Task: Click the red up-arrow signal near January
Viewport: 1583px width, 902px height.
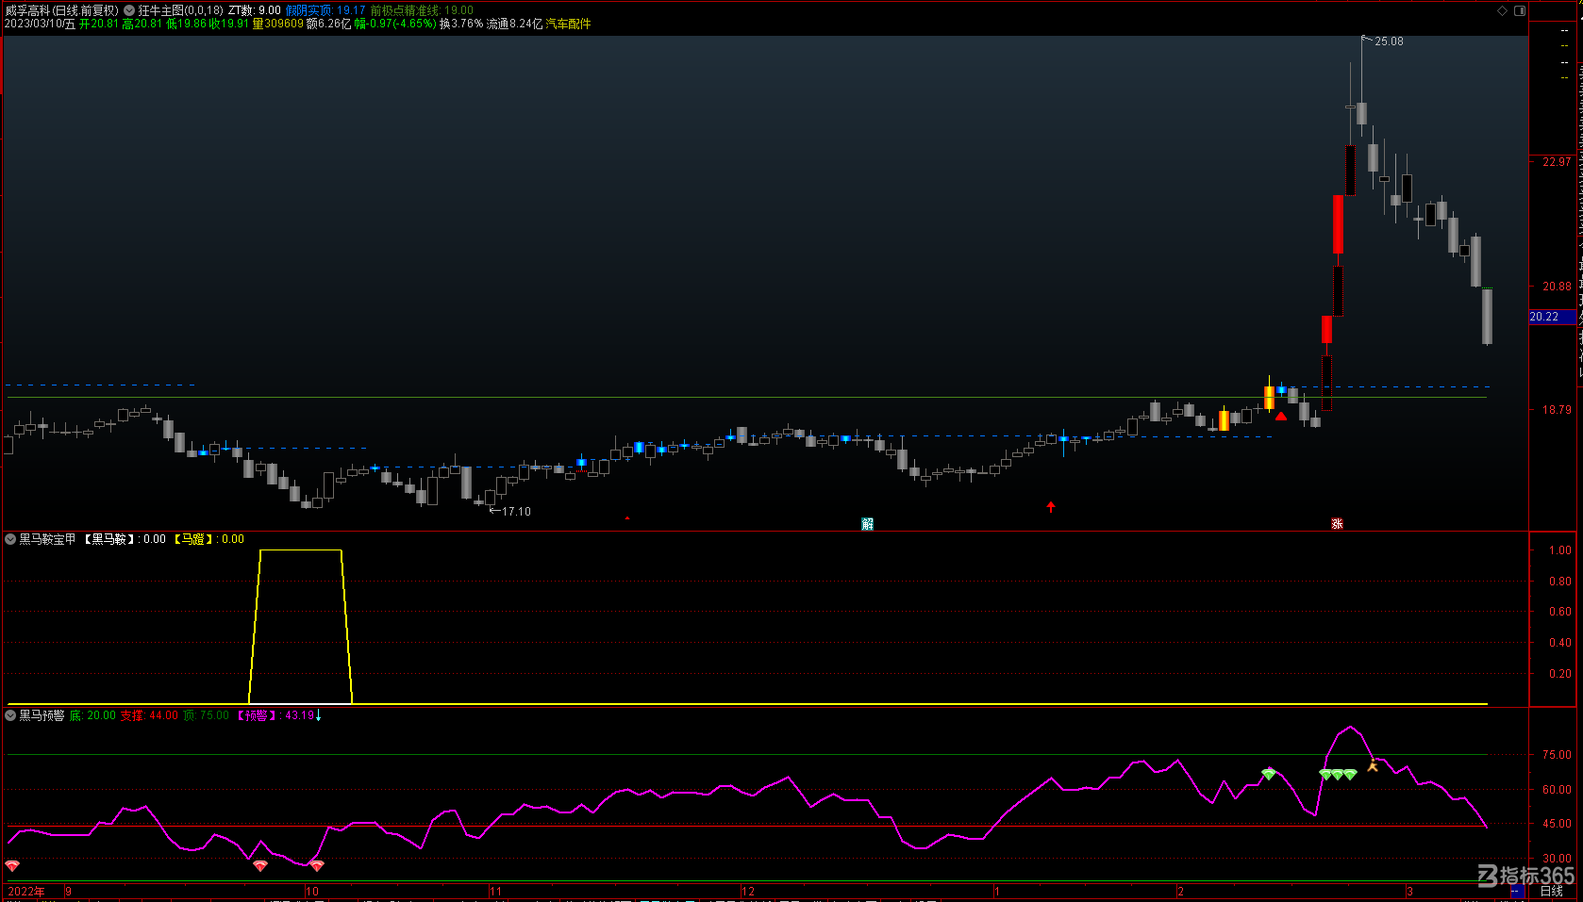Action: coord(1051,507)
